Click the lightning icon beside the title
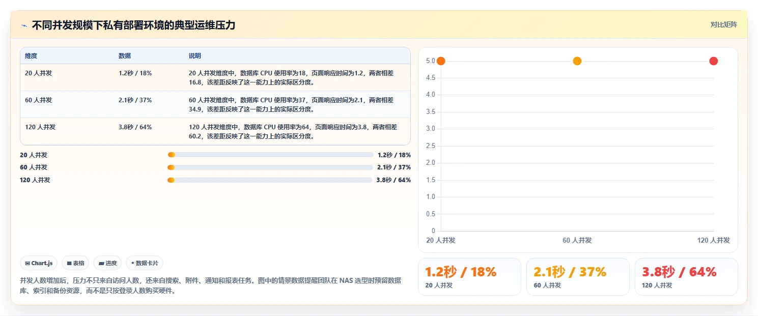 [24, 25]
